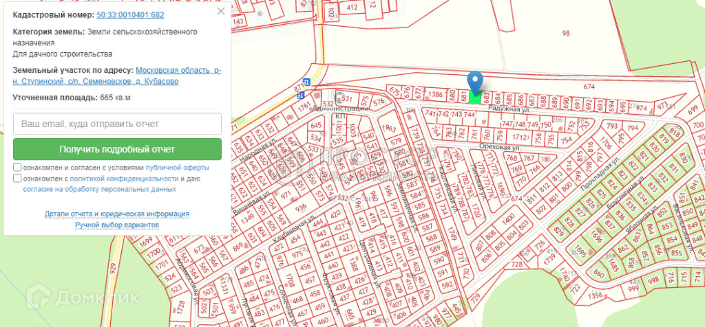Open cadastral number link 50:33:0010401:682

pos(130,15)
